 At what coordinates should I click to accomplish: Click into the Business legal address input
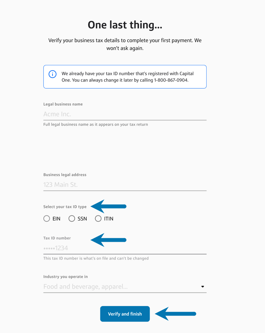[125, 185]
